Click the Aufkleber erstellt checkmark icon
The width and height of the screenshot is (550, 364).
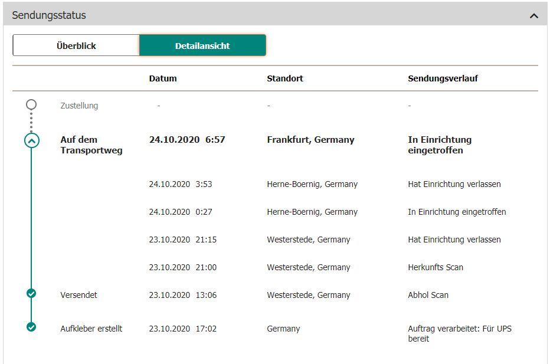pos(31,327)
